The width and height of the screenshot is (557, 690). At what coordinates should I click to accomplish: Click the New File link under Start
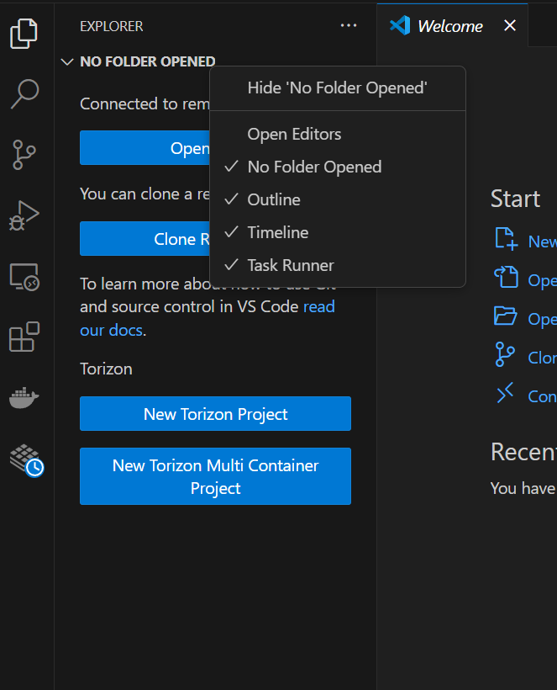543,241
